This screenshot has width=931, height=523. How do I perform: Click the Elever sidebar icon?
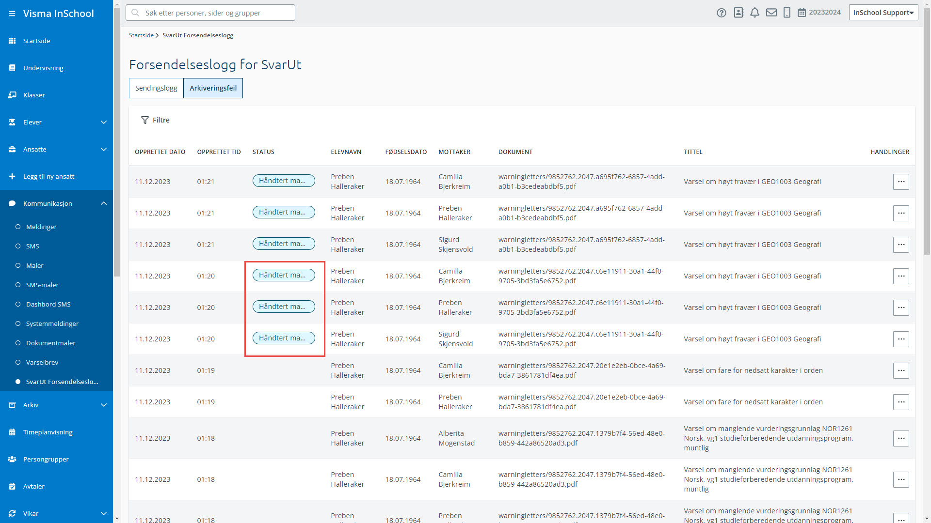[x=12, y=122]
